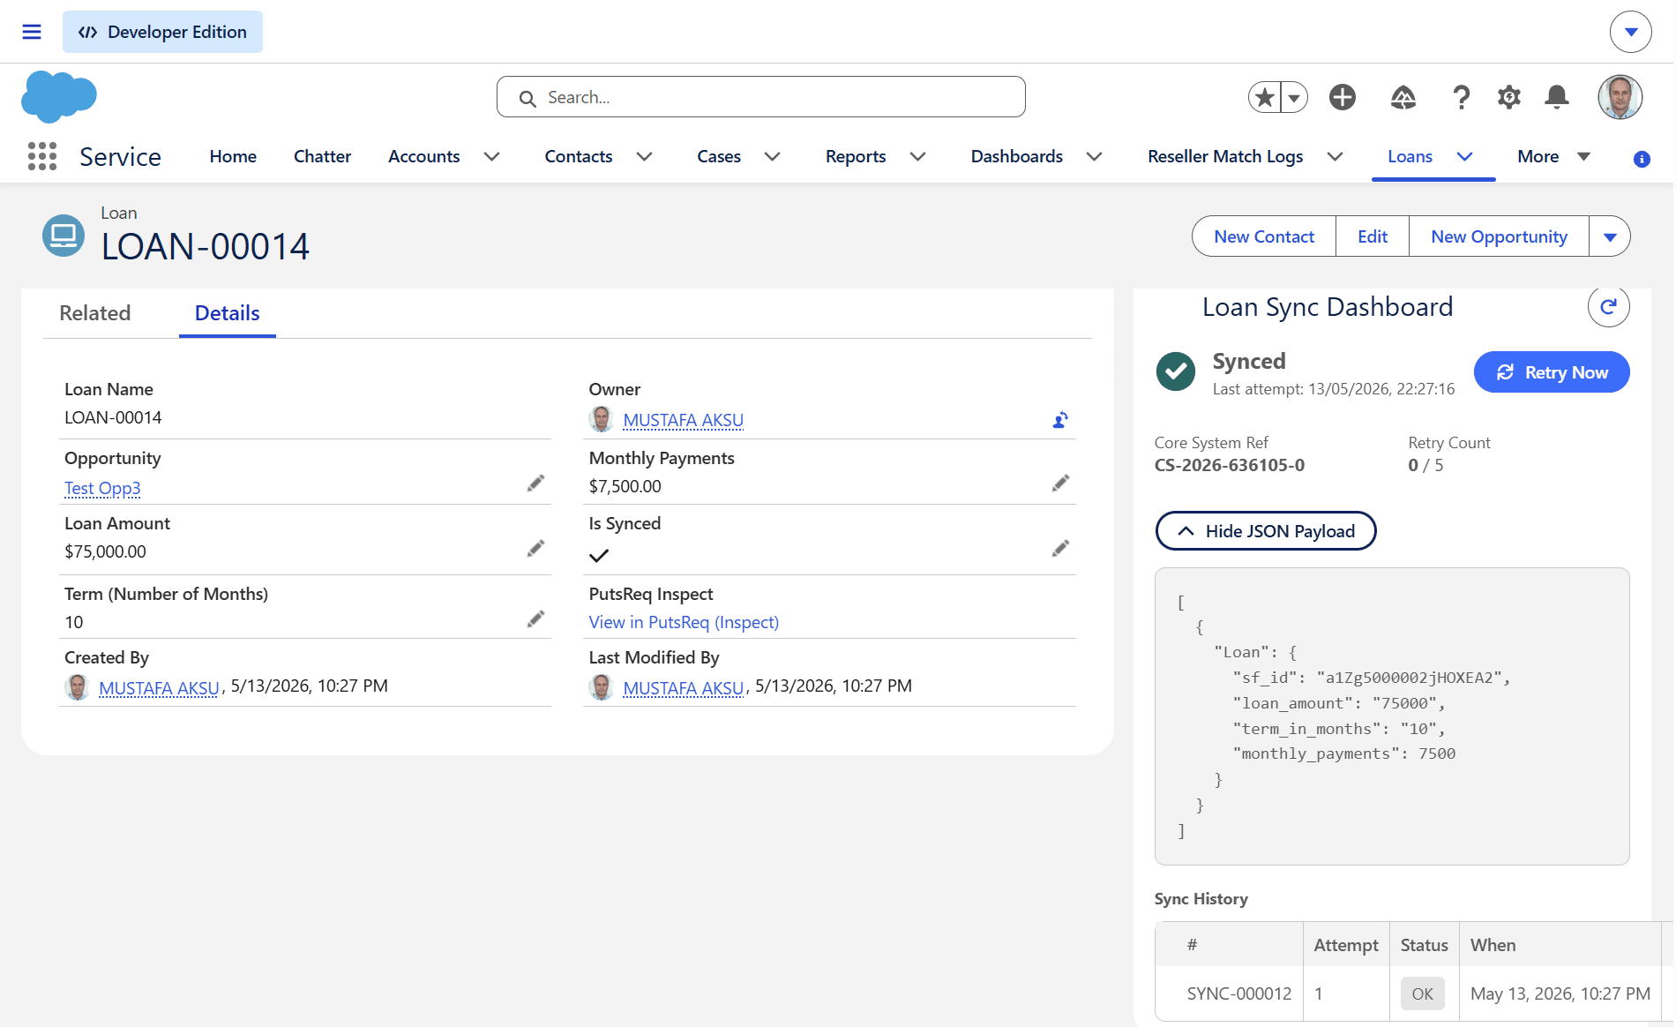
Task: Open the Trailhead guidance icon
Action: pyautogui.click(x=1403, y=97)
